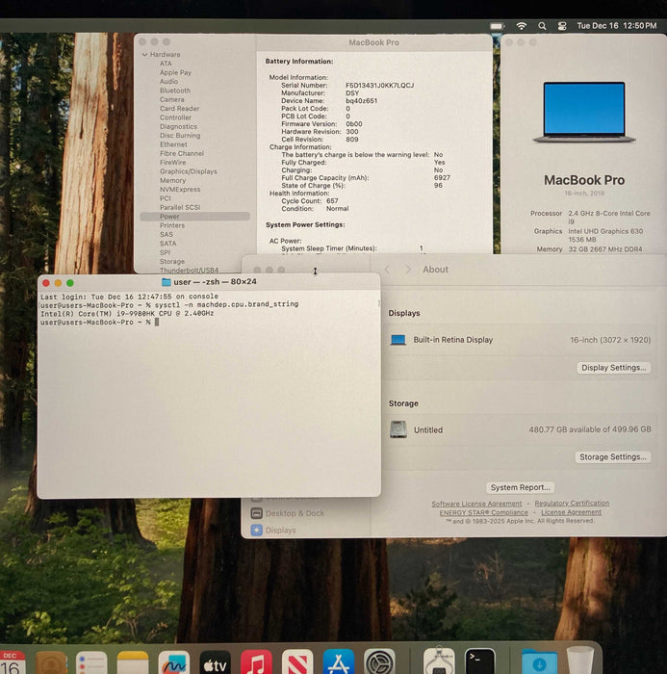Select Graphics/Displays in the sidebar

189,171
